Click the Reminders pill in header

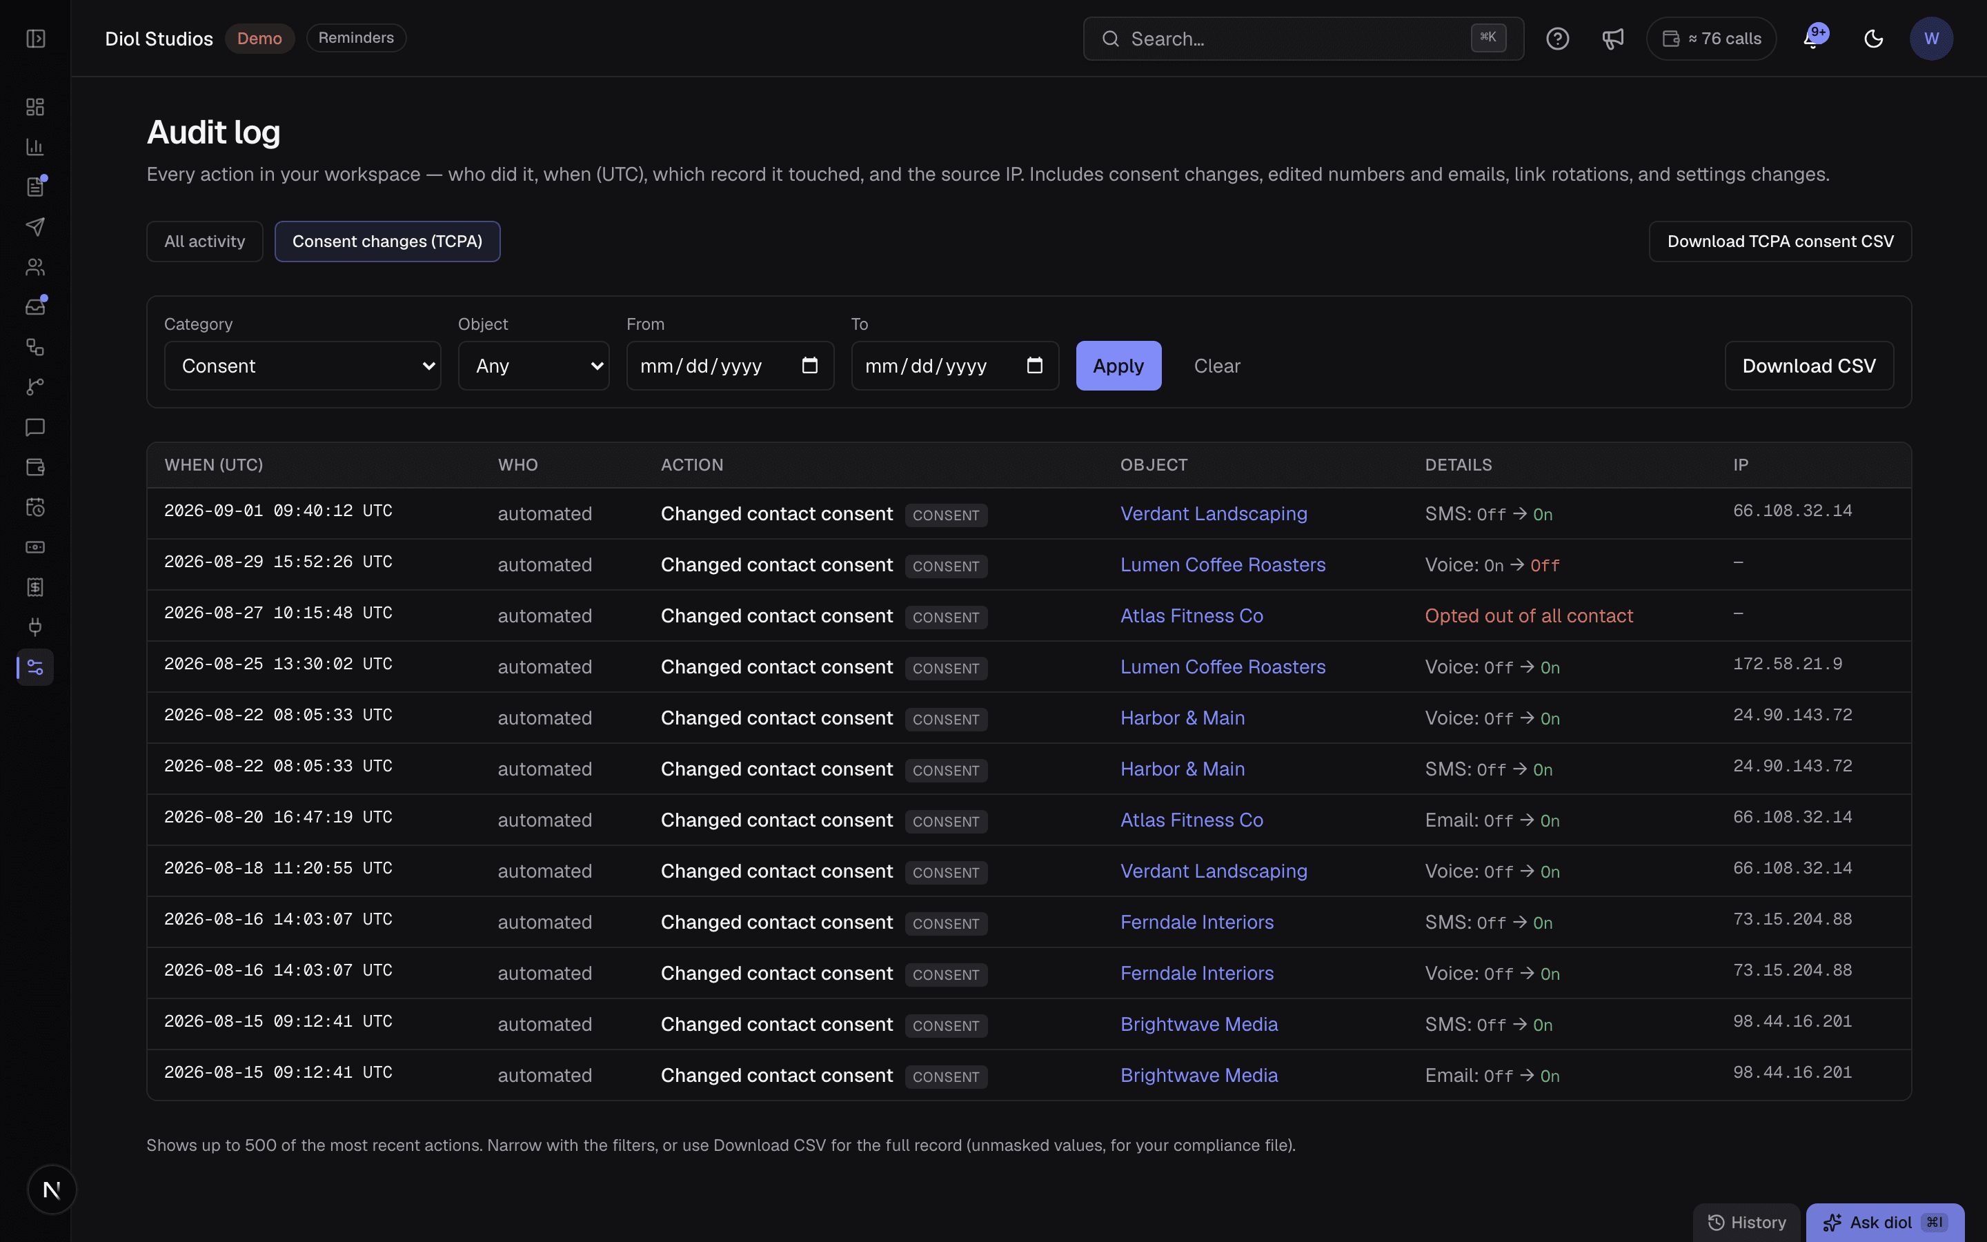[355, 38]
